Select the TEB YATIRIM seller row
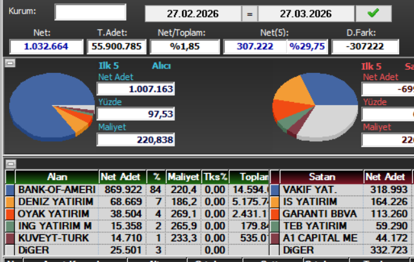Screen dimensions: 414x262 [342, 226]
